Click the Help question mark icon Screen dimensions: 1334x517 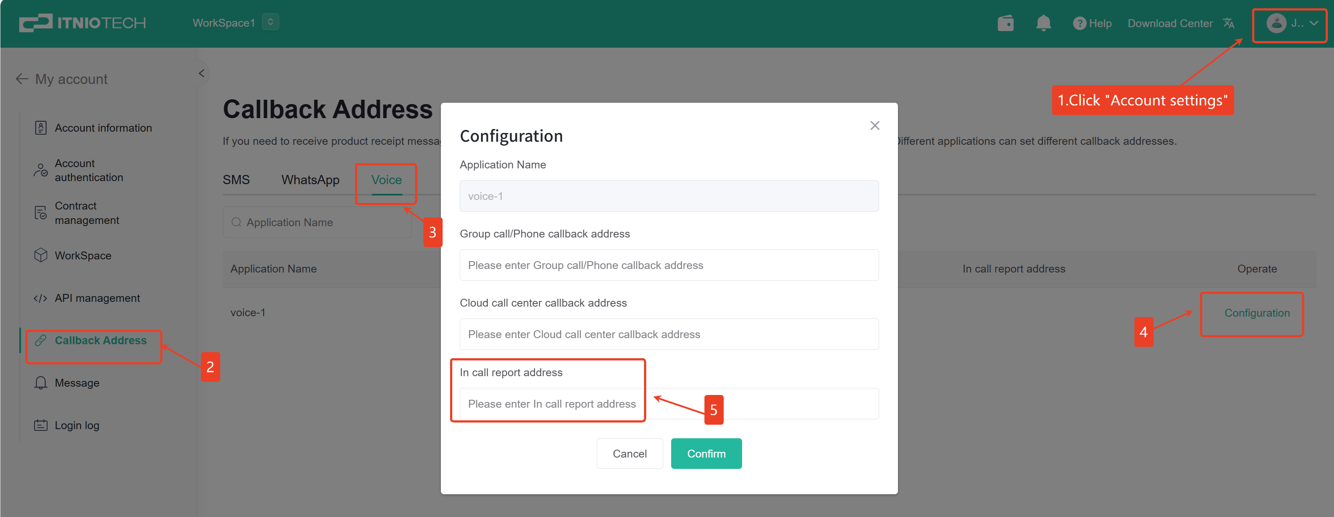(1079, 23)
